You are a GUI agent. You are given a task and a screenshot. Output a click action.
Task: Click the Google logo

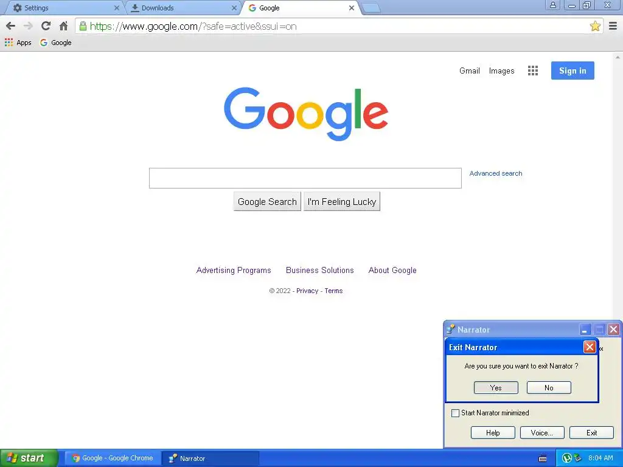coord(306,114)
